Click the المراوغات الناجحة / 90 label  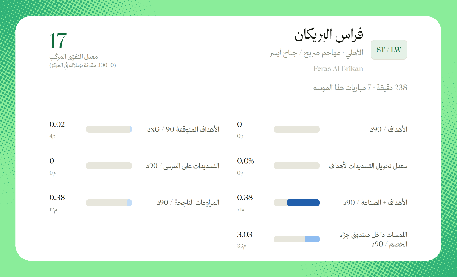[188, 203]
